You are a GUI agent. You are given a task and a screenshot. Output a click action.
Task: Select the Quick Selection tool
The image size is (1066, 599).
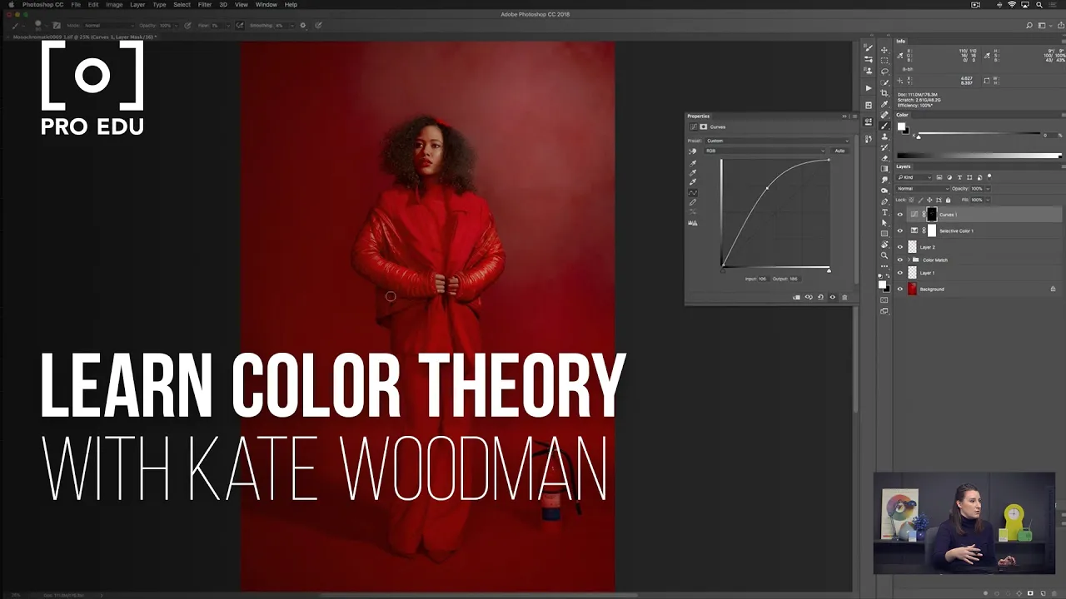click(x=884, y=82)
